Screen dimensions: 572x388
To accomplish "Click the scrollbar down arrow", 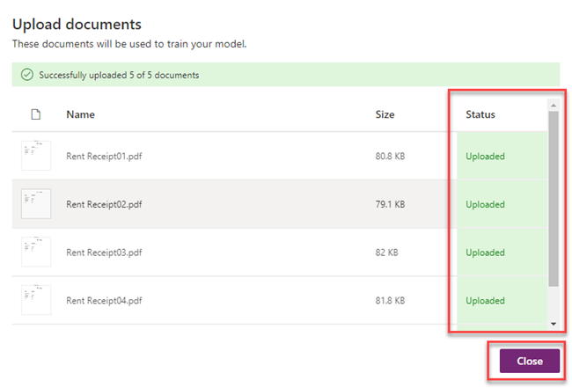I will tap(554, 324).
